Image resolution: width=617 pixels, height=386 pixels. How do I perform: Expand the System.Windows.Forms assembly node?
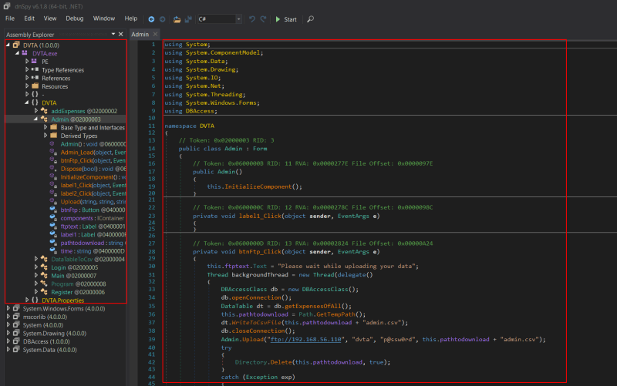pos(8,308)
